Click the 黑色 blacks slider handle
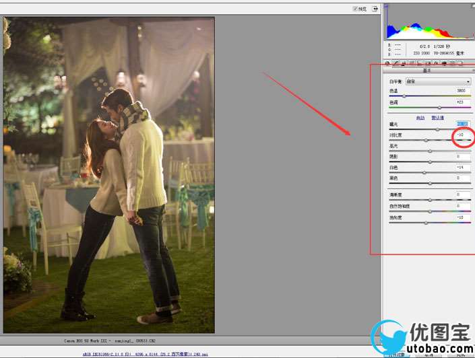 430,184
